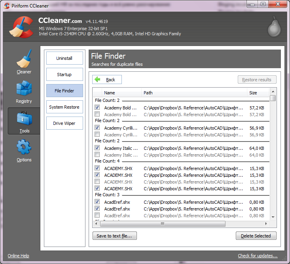Click the CCleaner.com header title
Image resolution: width=290 pixels, height=264 pixels.
60,20
